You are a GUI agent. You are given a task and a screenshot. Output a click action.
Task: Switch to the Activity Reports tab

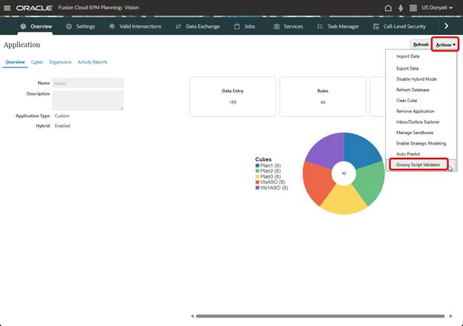tap(92, 62)
